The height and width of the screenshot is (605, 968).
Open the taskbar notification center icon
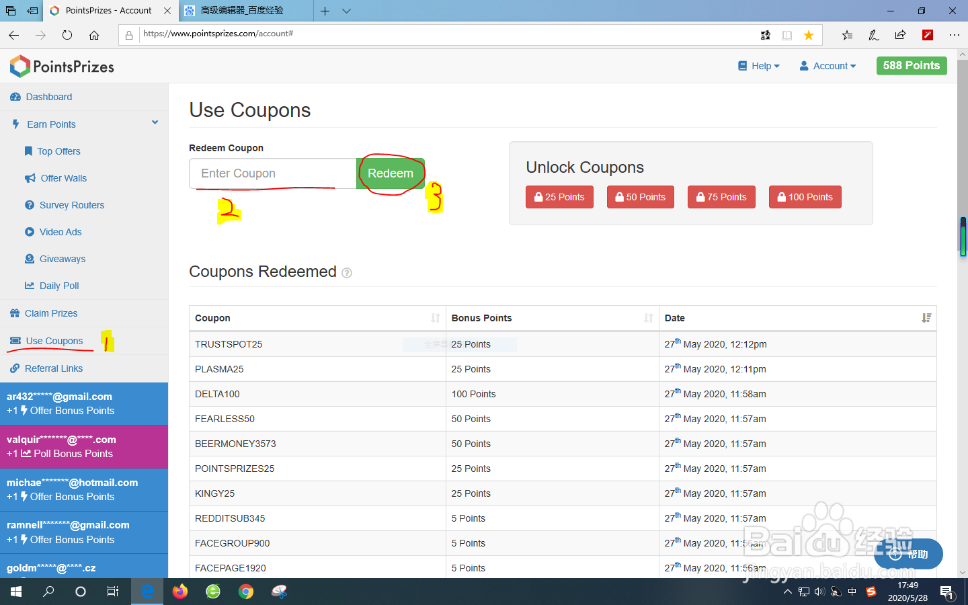946,592
